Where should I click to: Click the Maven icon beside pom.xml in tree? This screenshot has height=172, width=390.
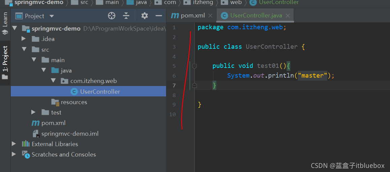(x=35, y=123)
